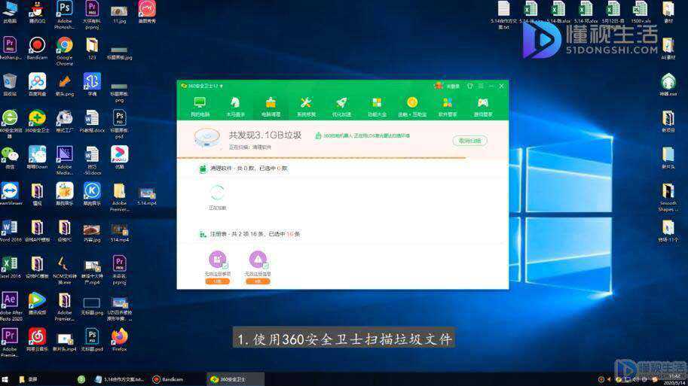Open the Software Manager icon
688x386 pixels.
(448, 106)
